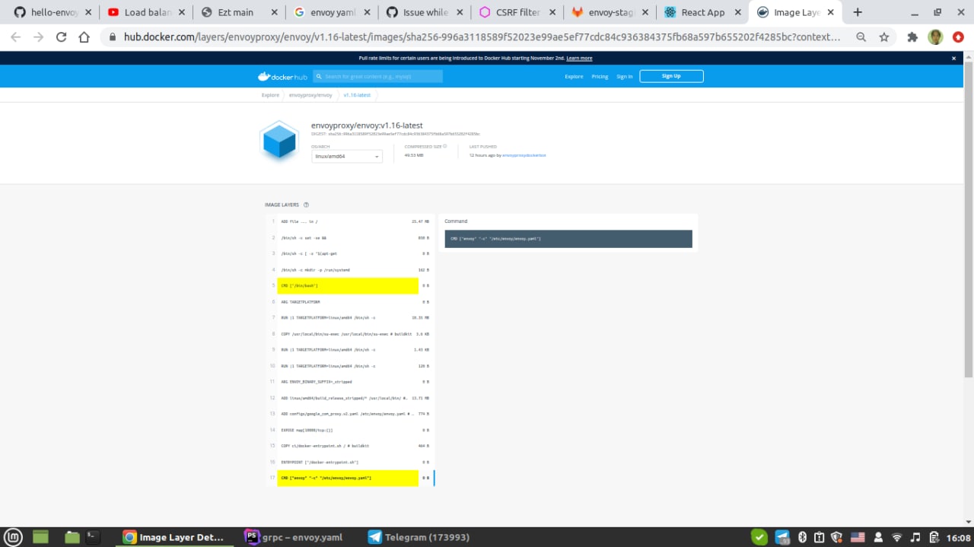This screenshot has width=974, height=547.
Task: Open the browser home page icon
Action: (84, 37)
